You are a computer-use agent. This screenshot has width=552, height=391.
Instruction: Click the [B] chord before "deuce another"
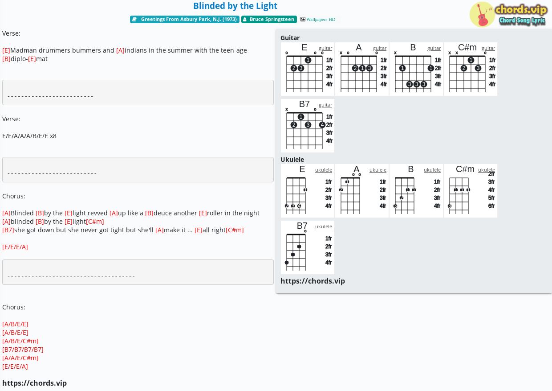coord(149,213)
